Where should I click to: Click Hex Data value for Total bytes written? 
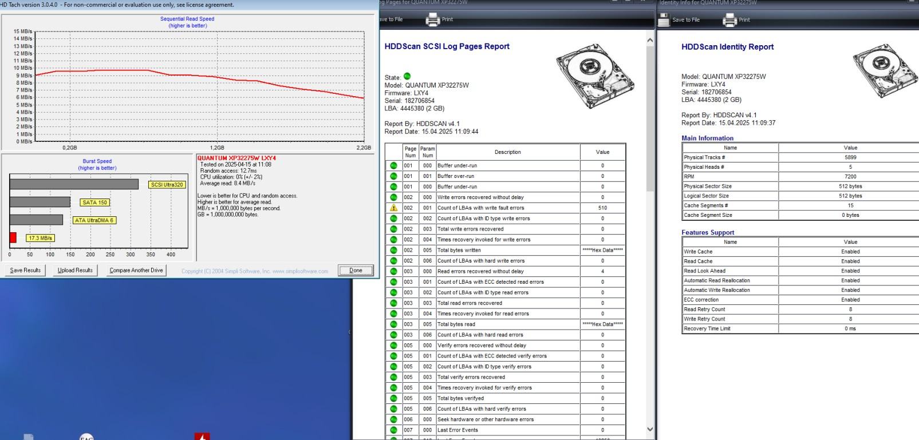[x=602, y=250]
